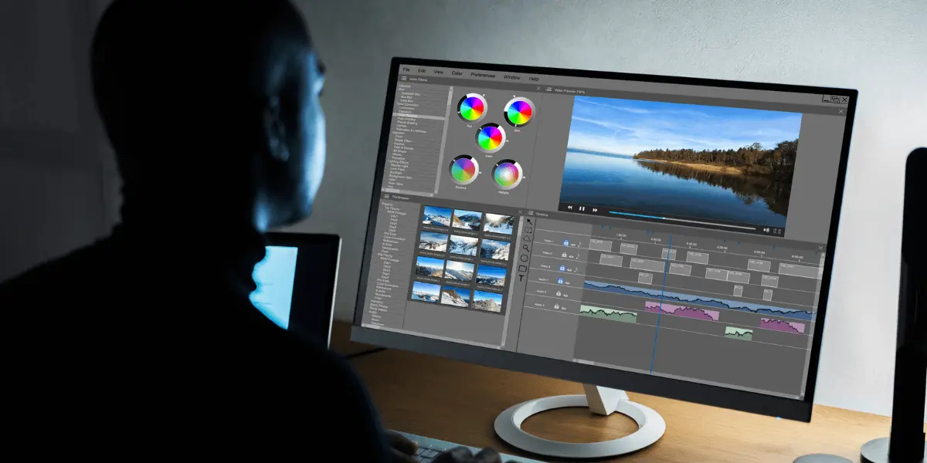This screenshot has height=463, width=927.
Task: Select the first pink audio clip
Action: 682,311
